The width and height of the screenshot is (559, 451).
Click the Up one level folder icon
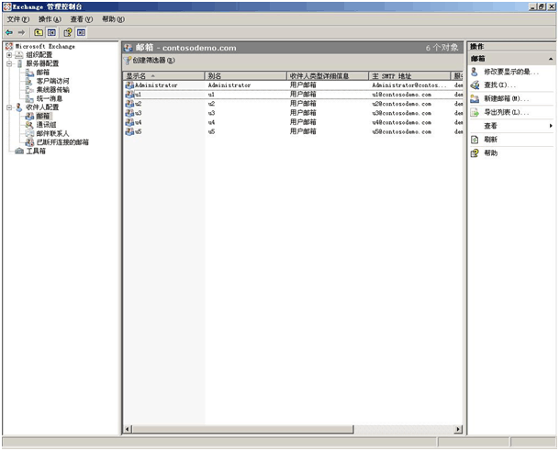click(39, 32)
